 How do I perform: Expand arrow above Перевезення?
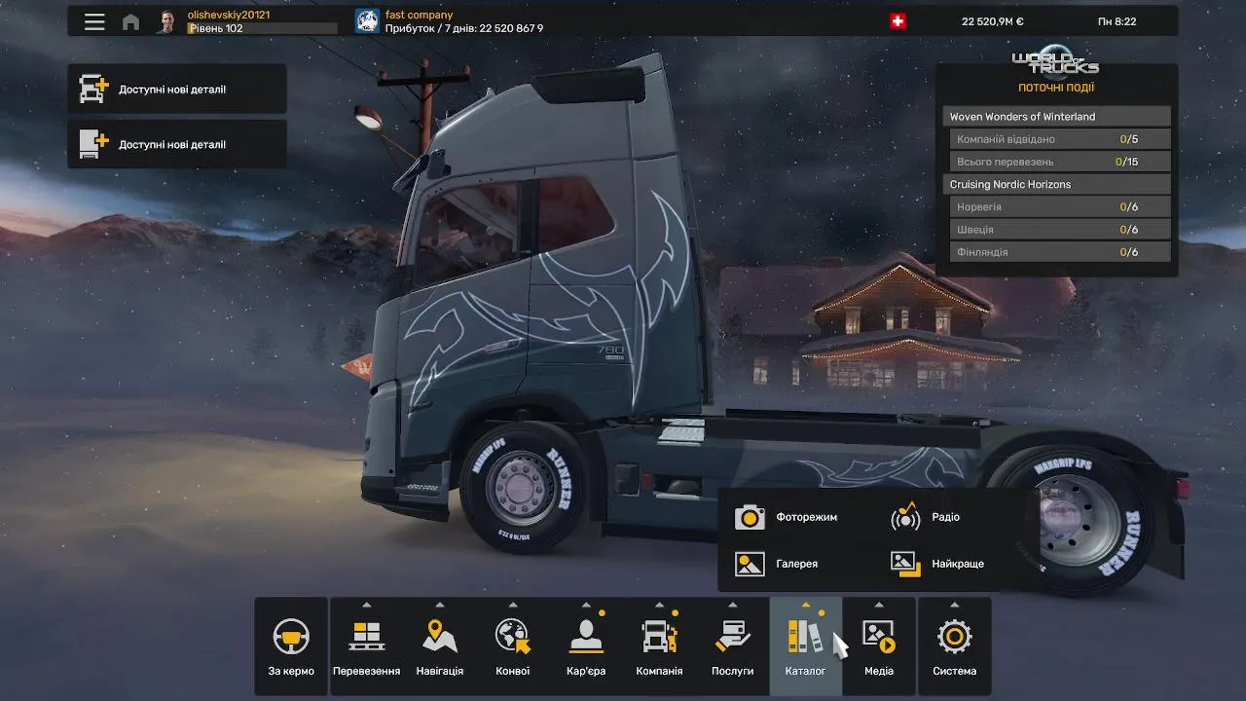366,605
